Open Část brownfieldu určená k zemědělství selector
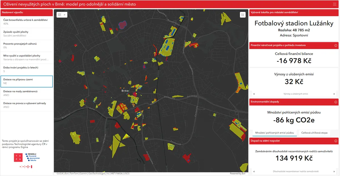Screen dimensions: 340x176 (27, 22)
